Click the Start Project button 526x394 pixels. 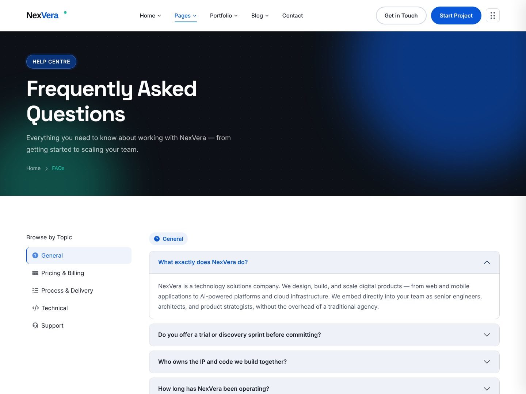(456, 16)
